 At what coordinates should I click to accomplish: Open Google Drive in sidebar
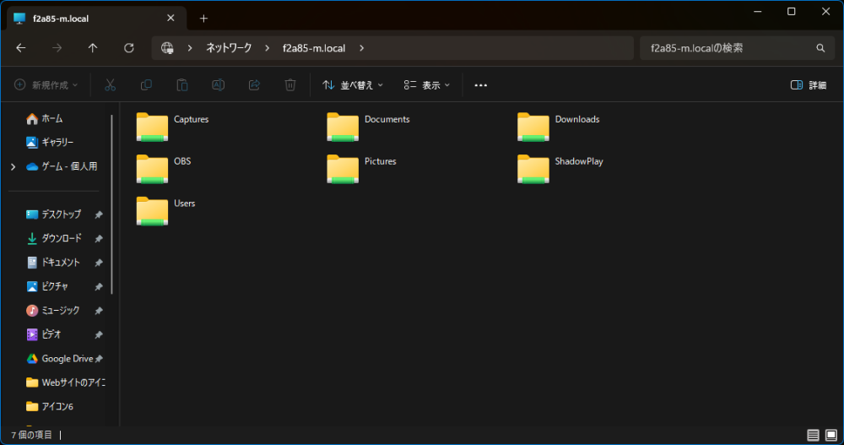coord(66,359)
